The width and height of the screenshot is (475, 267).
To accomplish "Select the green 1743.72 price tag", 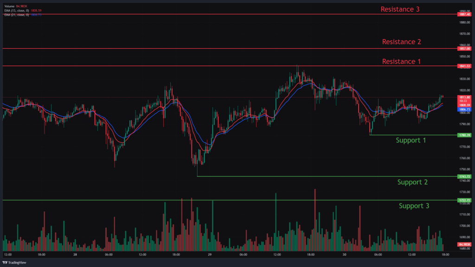I will [x=464, y=176].
